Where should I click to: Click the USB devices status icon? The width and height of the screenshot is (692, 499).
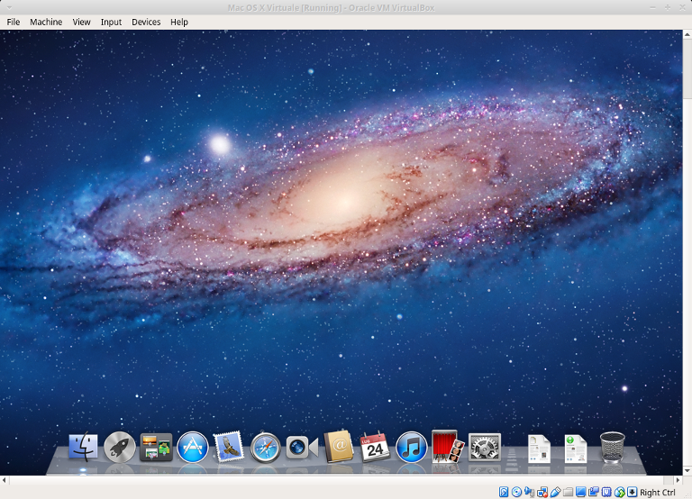(x=555, y=492)
